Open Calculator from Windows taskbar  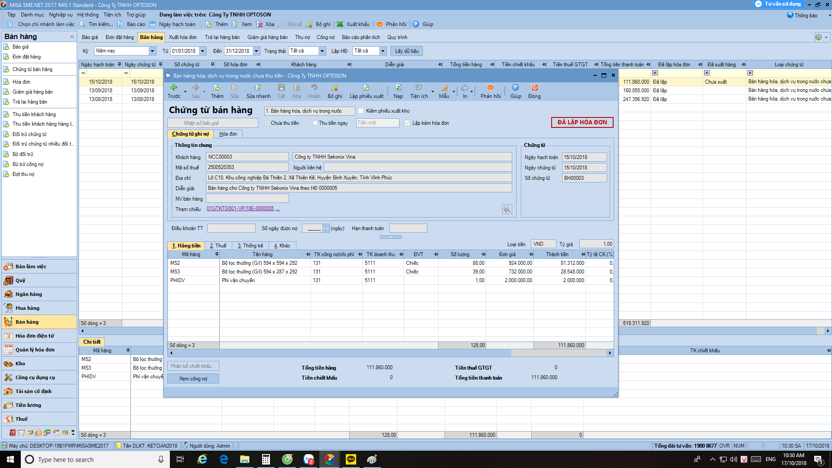(x=266, y=459)
